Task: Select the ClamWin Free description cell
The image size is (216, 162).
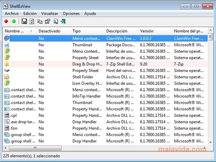Action: (x=121, y=38)
